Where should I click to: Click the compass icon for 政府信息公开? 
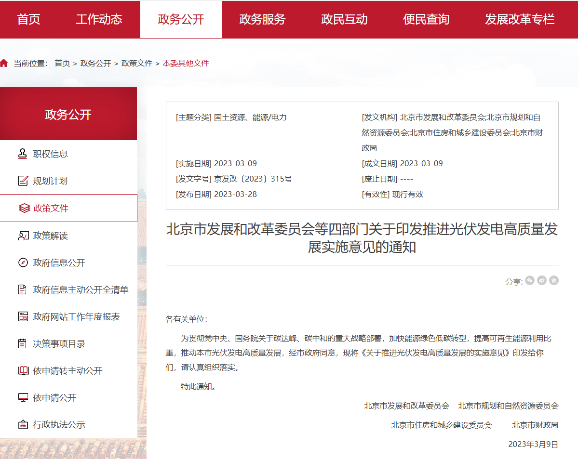pyautogui.click(x=23, y=262)
